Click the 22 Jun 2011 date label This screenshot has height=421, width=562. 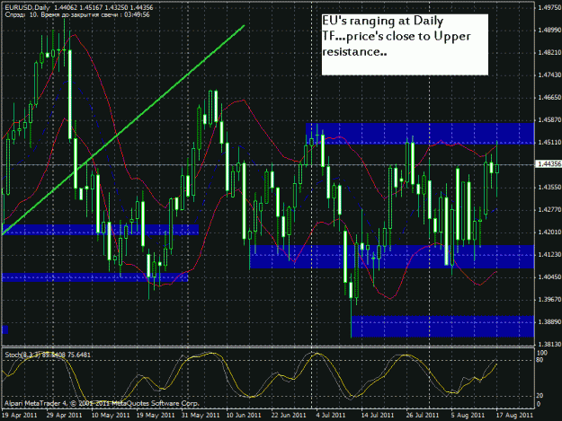click(289, 415)
